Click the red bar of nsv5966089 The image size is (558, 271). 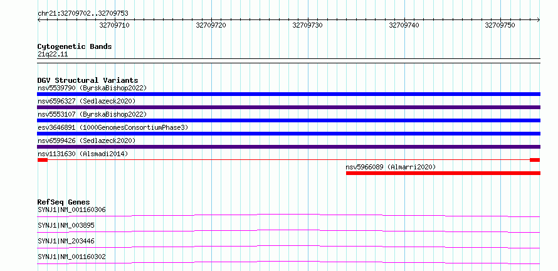tap(443, 173)
